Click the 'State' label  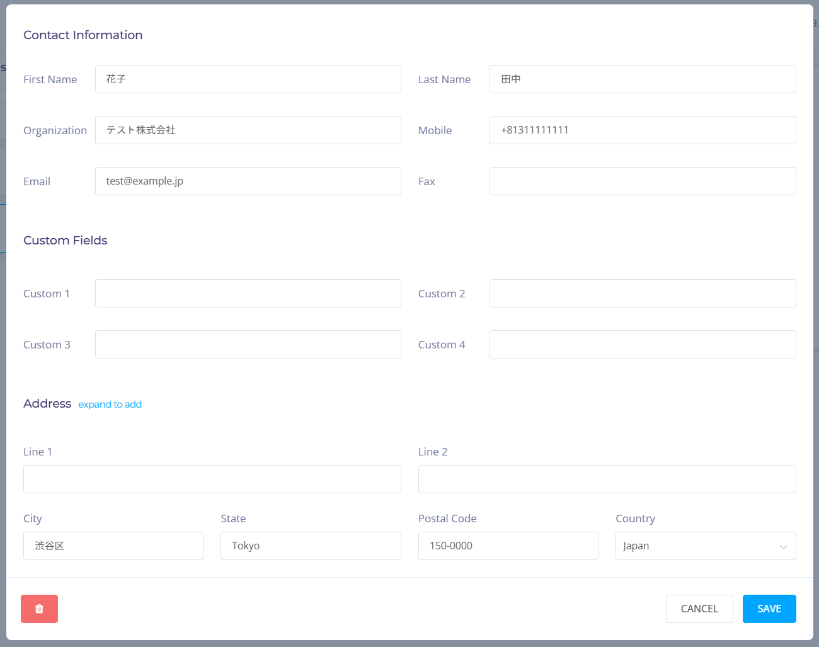[233, 518]
